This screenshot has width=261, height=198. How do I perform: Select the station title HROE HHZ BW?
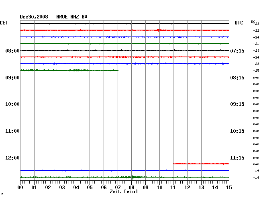pos(72,17)
